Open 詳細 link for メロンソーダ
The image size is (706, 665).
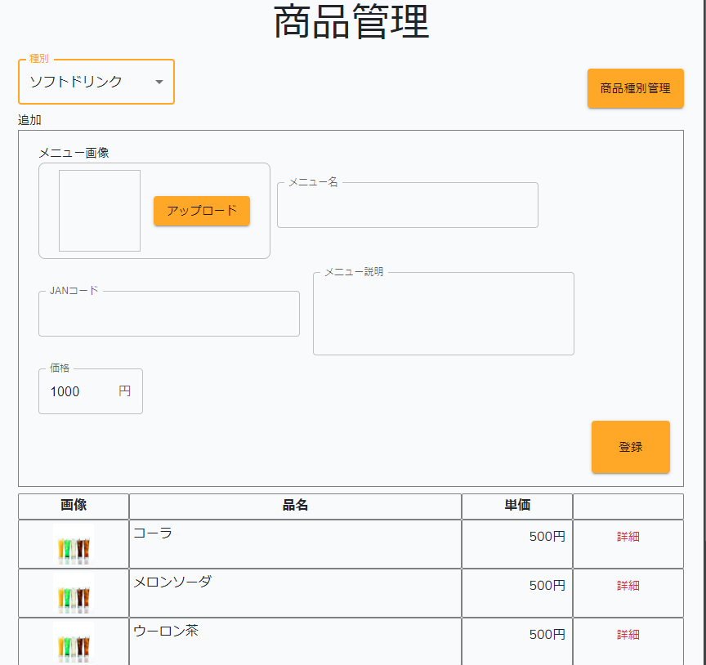(x=628, y=586)
